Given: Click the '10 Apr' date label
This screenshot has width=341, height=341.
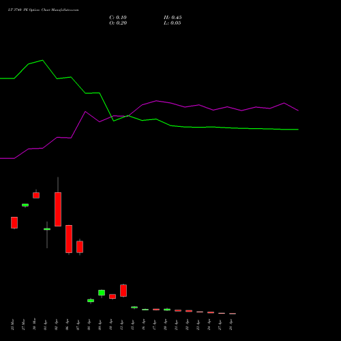Looking at the screenshot, I should click(110, 325).
